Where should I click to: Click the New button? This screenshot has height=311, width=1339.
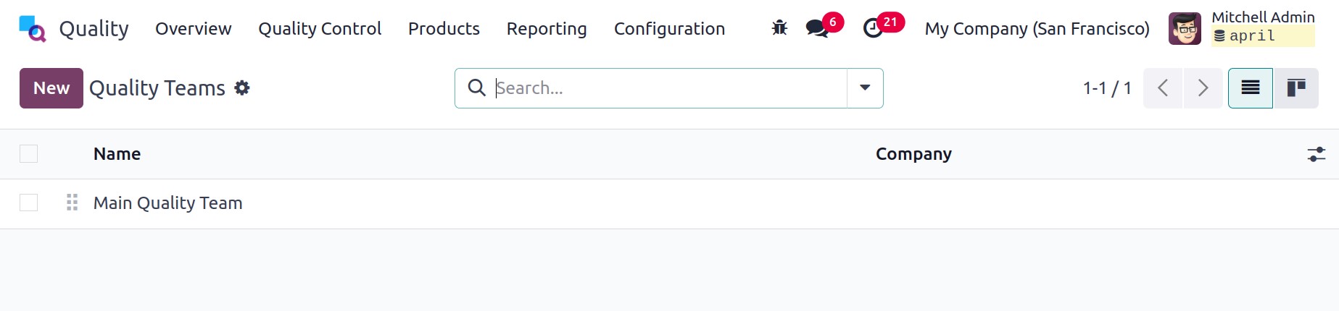tap(51, 88)
